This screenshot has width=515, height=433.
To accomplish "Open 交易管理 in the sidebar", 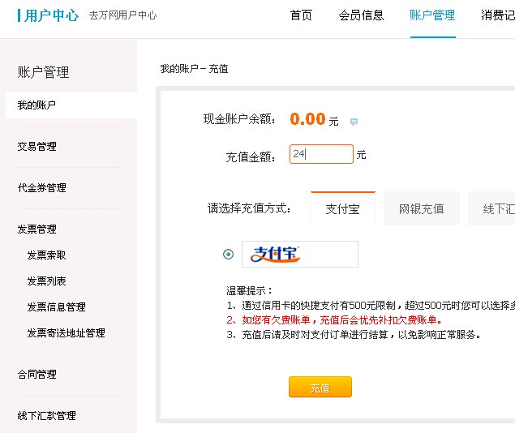I will 36,147.
